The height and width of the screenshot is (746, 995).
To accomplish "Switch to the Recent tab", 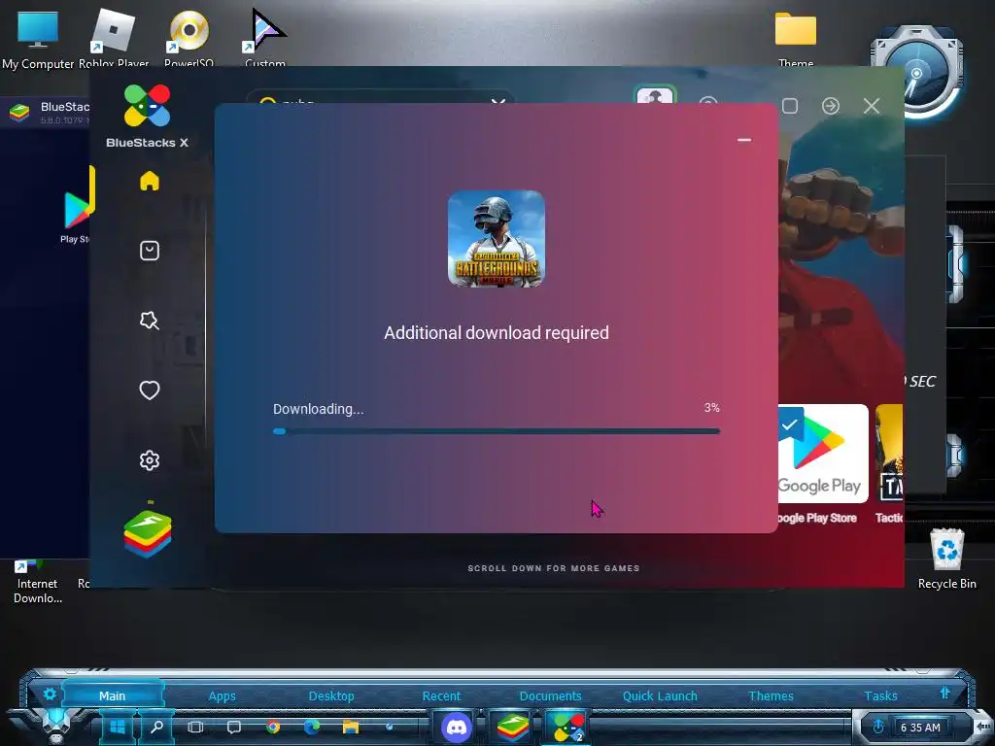I will tap(442, 695).
